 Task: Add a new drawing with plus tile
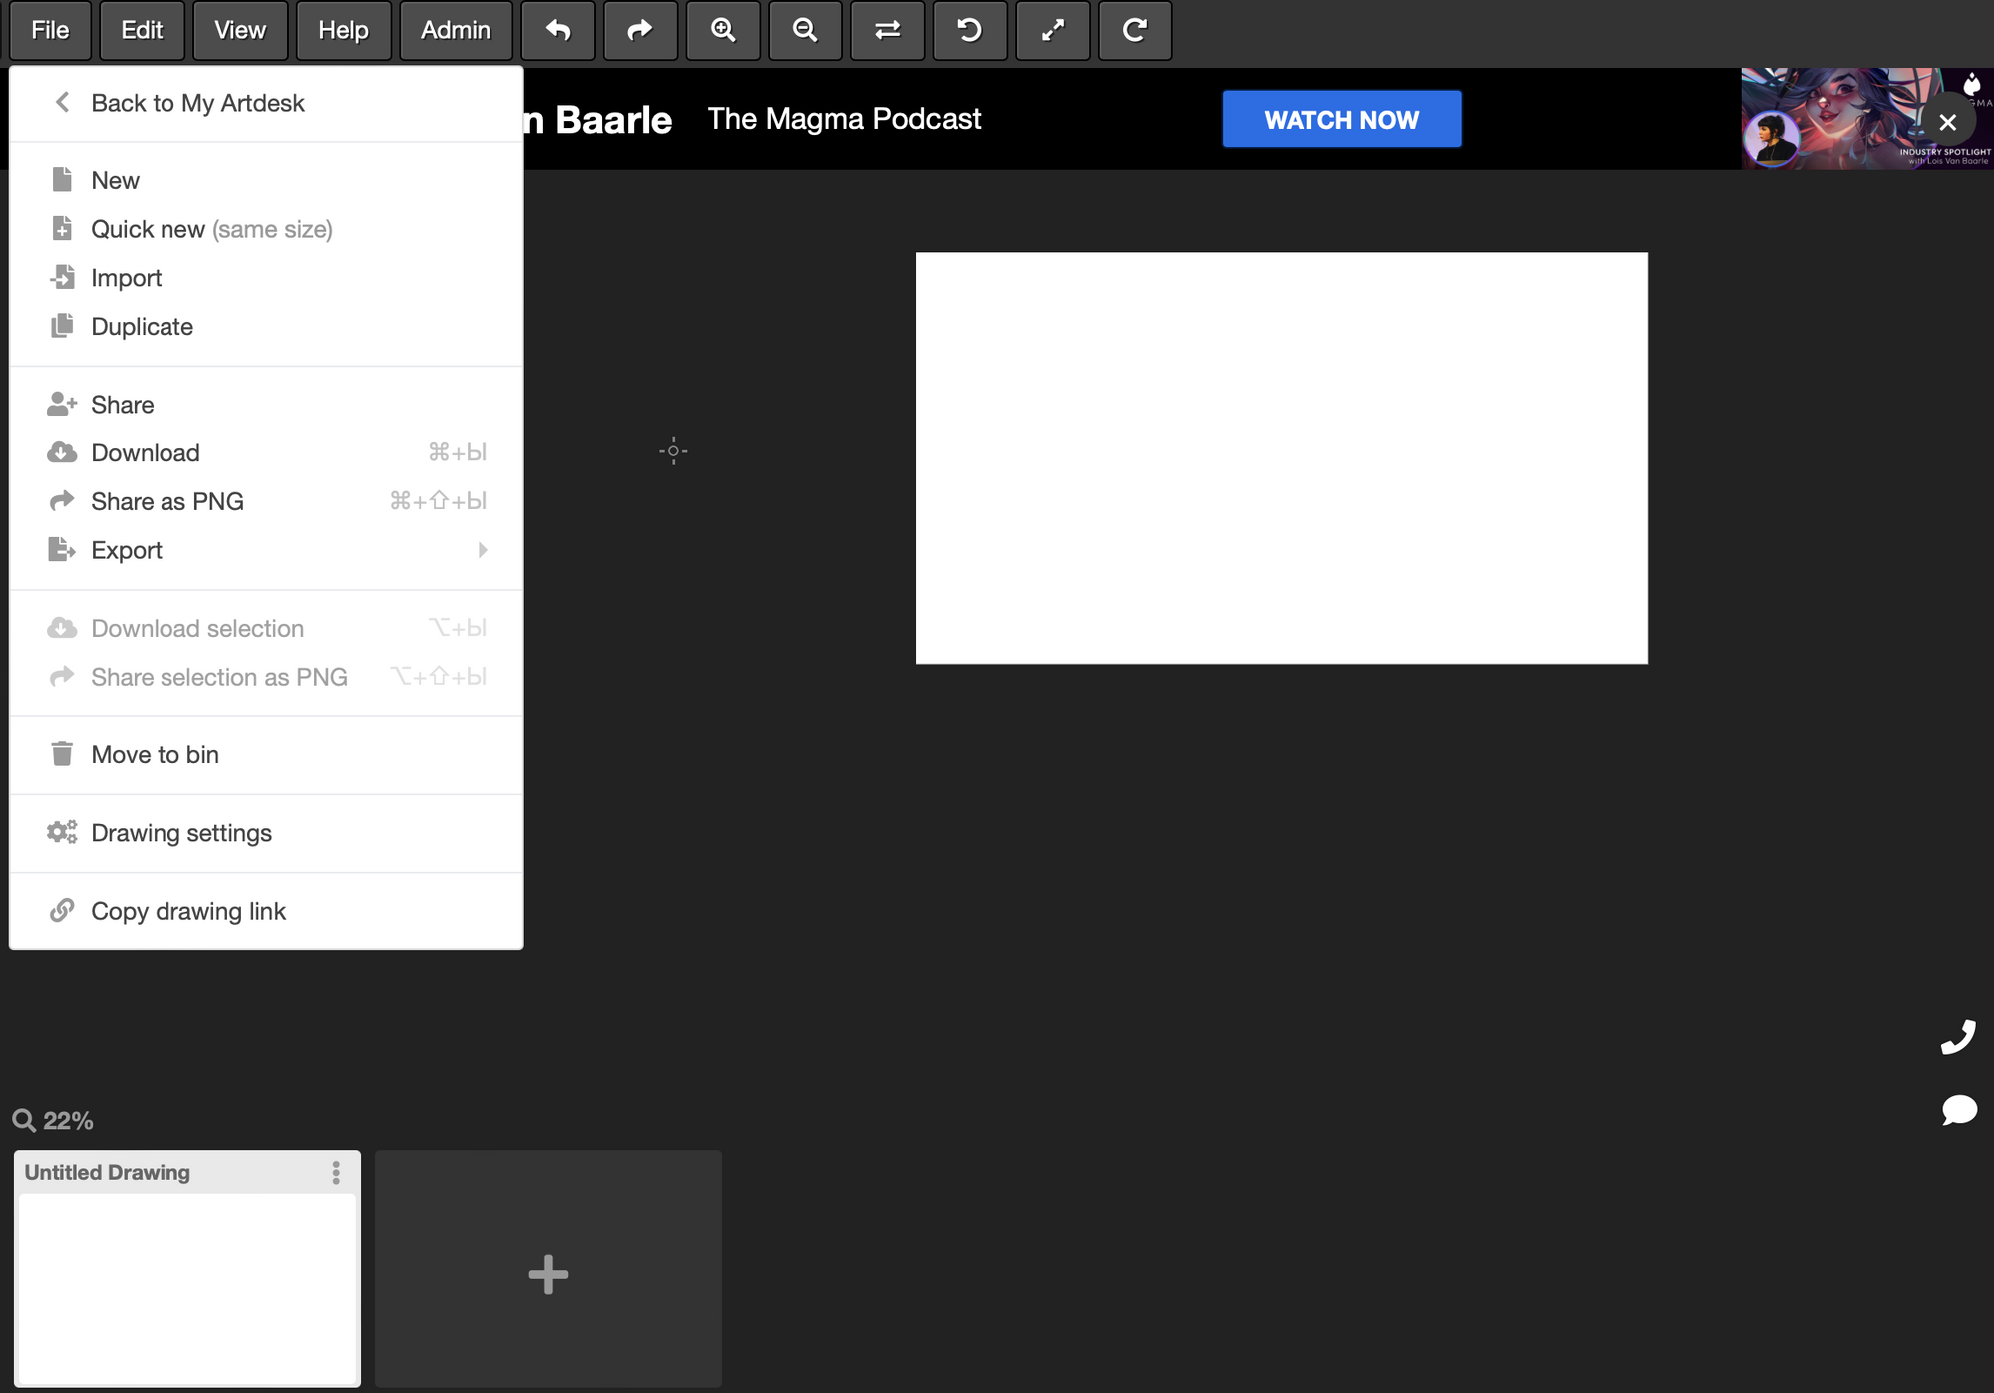tap(548, 1273)
